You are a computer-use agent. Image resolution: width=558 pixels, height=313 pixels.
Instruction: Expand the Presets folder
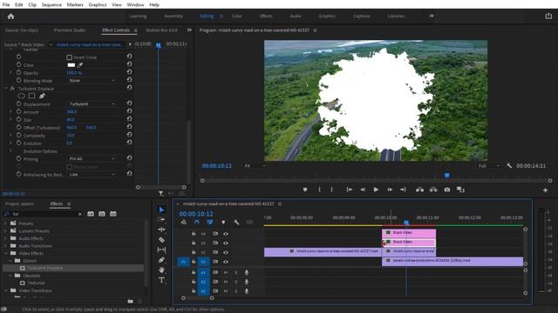point(5,223)
